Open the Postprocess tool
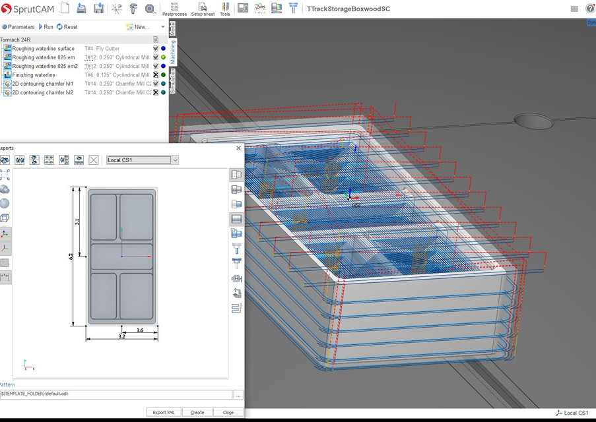 coord(174,10)
